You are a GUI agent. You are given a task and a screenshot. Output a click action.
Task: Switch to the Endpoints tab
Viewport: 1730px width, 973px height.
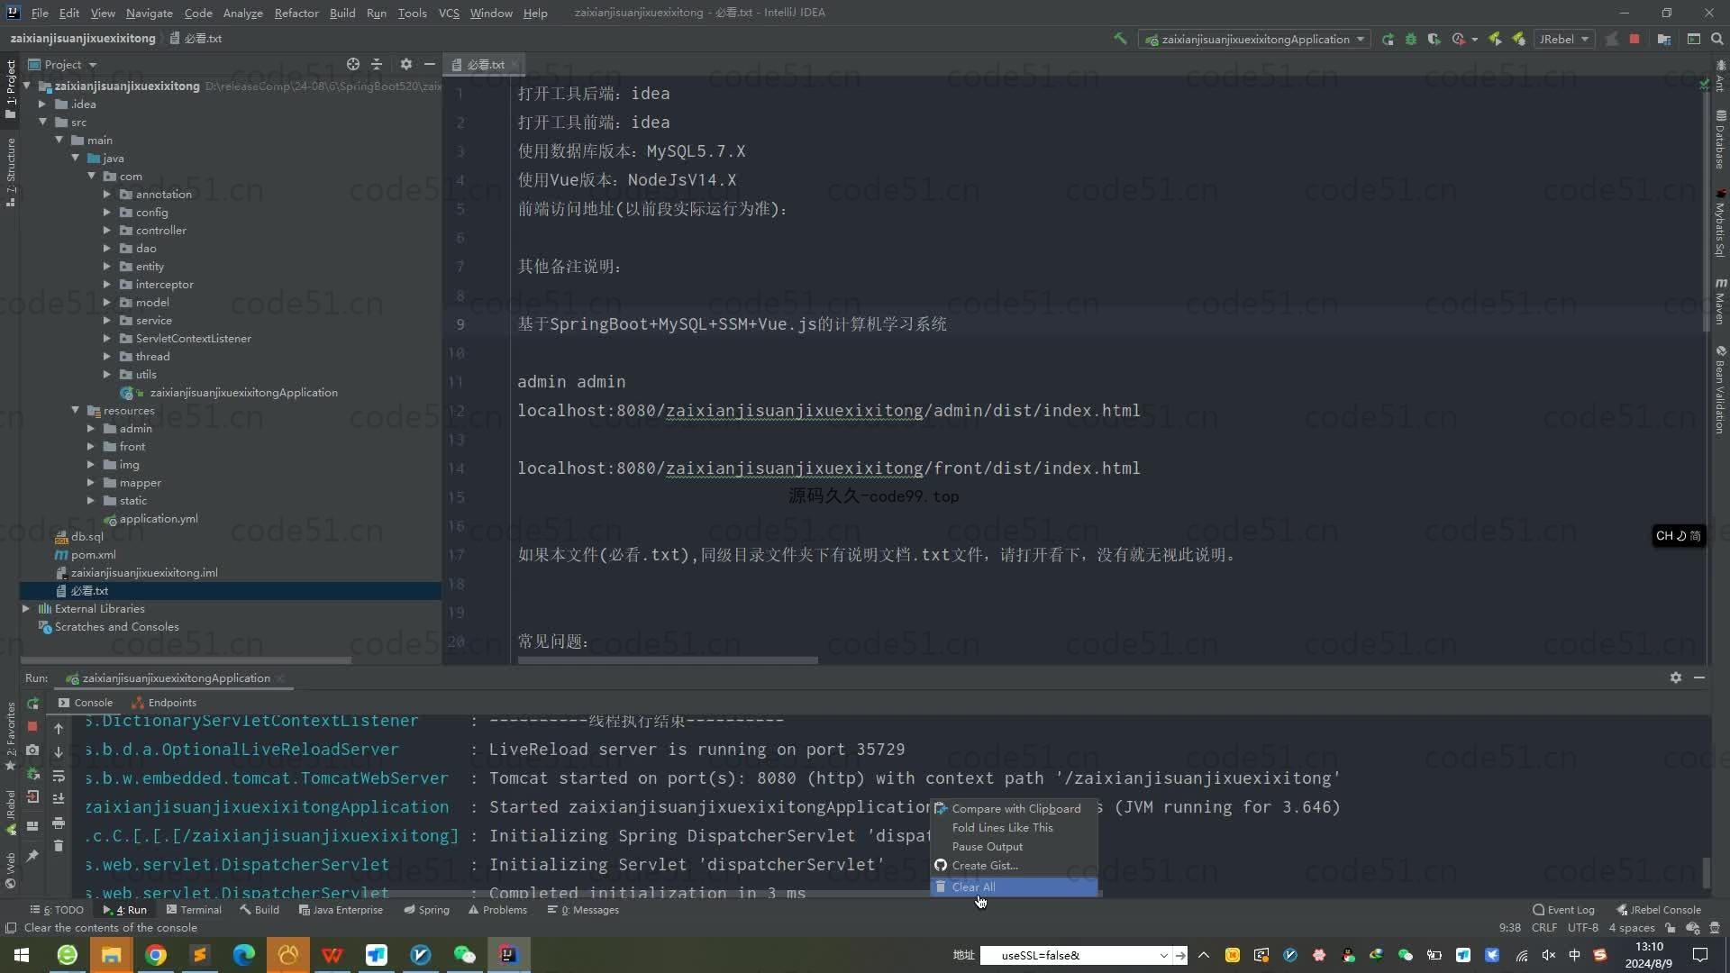point(164,703)
